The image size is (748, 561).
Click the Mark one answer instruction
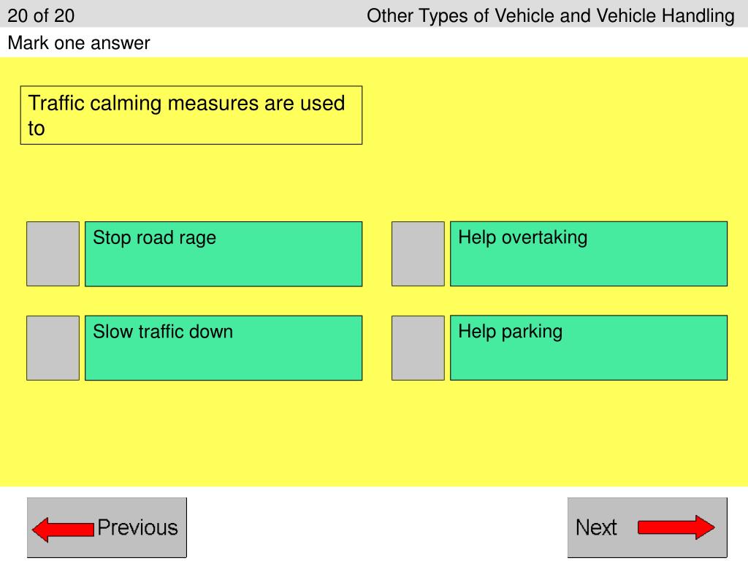pyautogui.click(x=79, y=43)
